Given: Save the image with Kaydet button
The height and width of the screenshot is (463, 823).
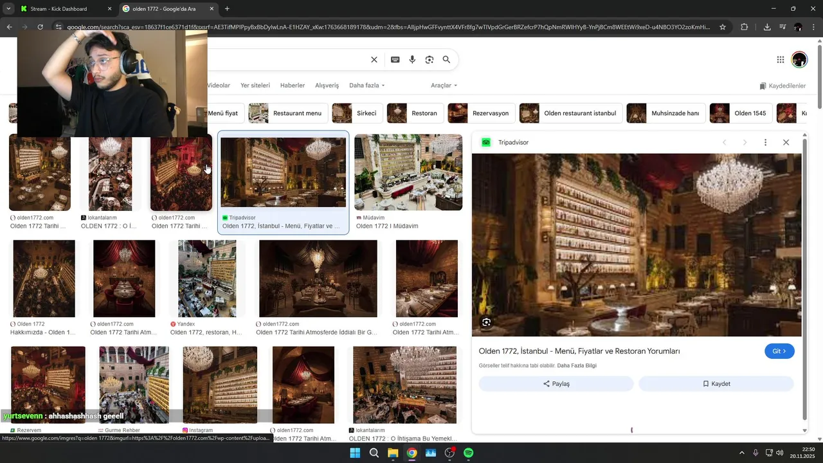Looking at the screenshot, I should click(716, 384).
